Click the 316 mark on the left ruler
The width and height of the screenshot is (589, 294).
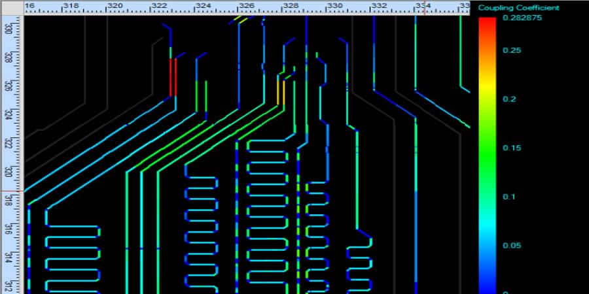9,229
